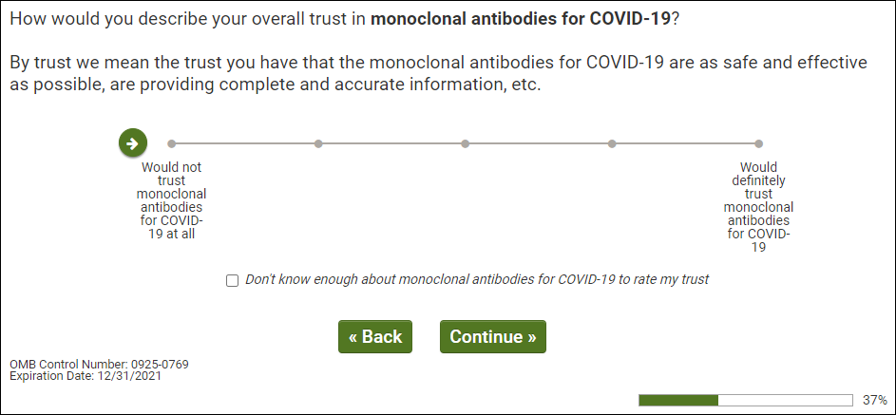This screenshot has height=415, width=896.
Task: Select the fourth point on the trust scale
Action: pos(612,144)
